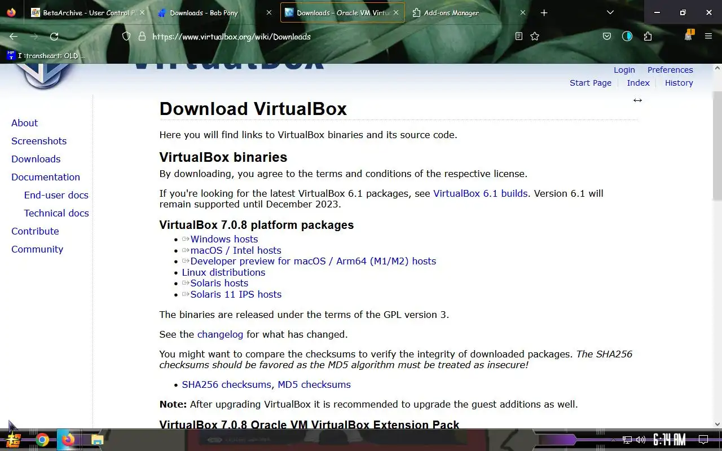722x451 pixels.
Task: Open Community in the sidebar
Action: click(37, 249)
